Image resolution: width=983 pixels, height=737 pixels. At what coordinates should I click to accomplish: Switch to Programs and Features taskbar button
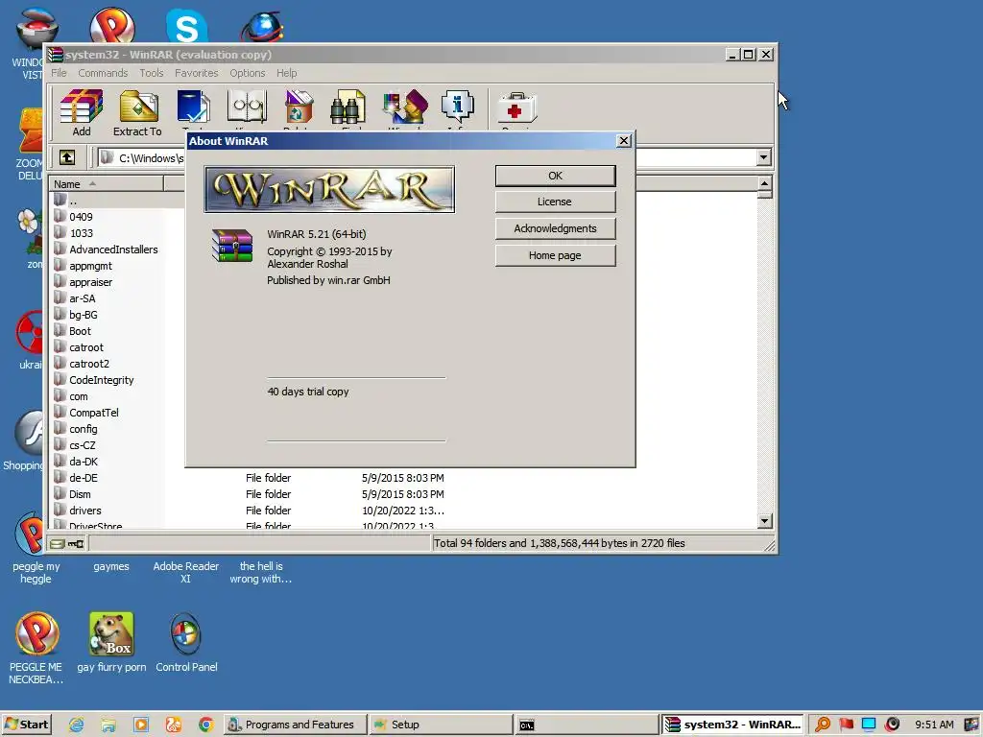point(295,725)
